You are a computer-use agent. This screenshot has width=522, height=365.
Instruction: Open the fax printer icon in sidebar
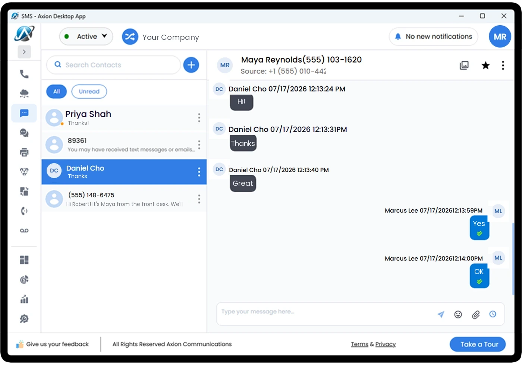[x=24, y=152]
